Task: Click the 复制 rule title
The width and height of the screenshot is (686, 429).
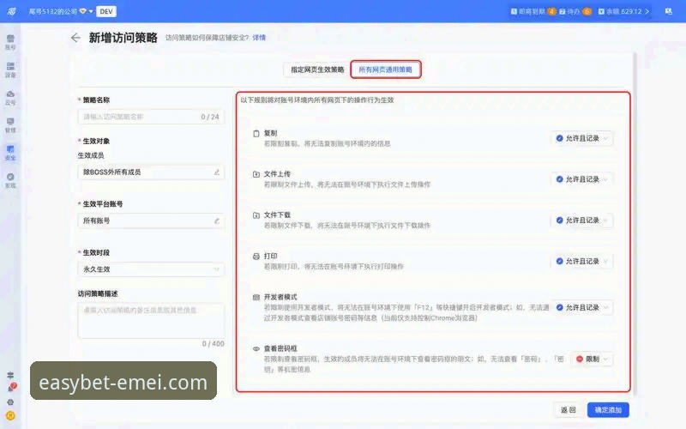Action: 270,133
